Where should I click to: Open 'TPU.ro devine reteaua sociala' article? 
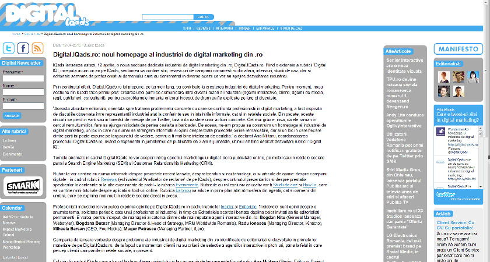[x=402, y=93]
